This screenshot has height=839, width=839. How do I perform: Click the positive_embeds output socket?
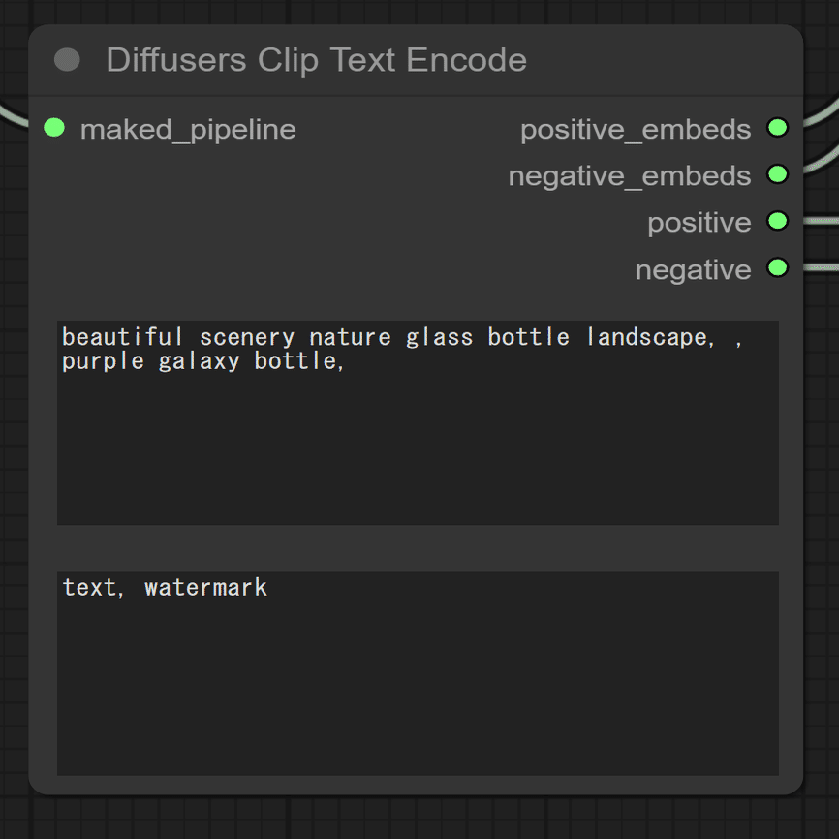777,128
